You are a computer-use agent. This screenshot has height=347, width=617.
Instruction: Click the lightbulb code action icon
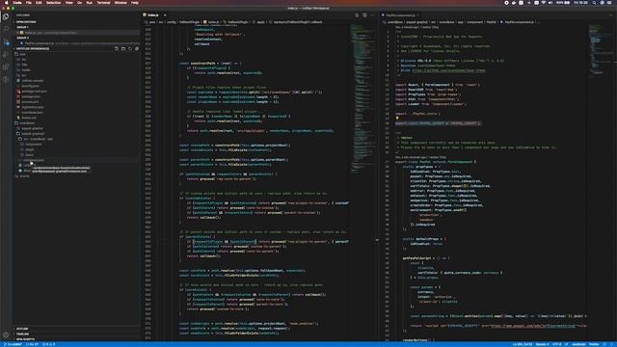(x=397, y=118)
